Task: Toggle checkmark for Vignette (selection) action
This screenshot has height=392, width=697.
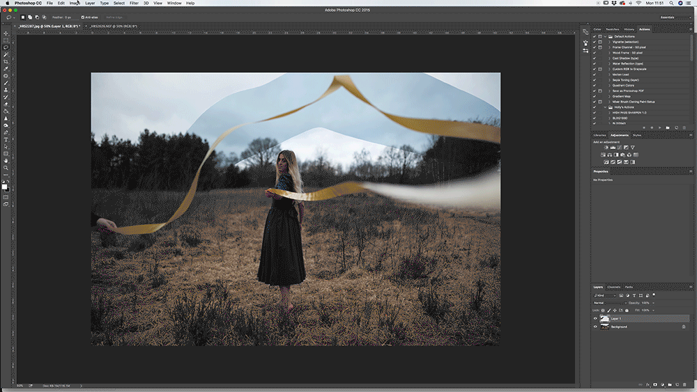Action: coord(595,42)
